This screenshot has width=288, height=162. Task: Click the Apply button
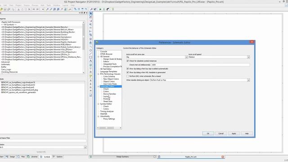(234, 134)
